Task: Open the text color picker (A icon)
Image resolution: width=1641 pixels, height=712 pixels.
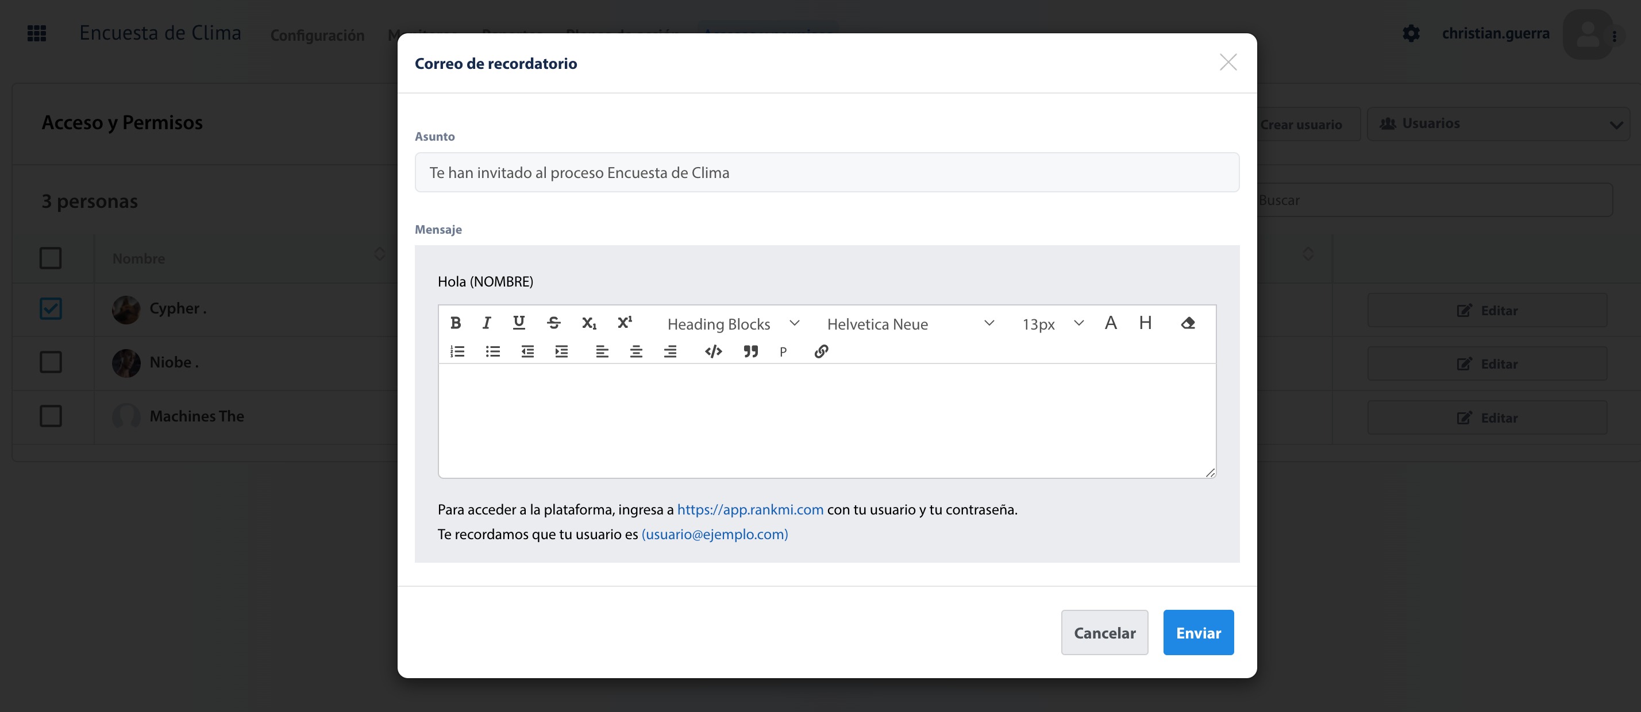Action: [x=1110, y=323]
